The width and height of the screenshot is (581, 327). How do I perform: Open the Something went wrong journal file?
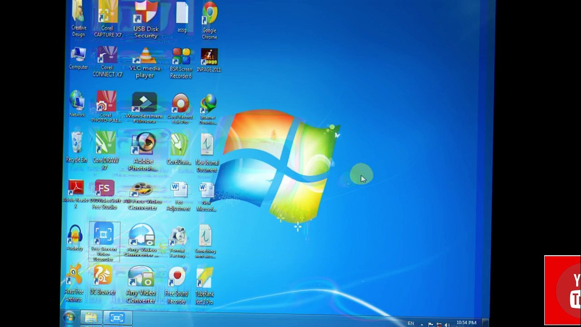tap(205, 242)
